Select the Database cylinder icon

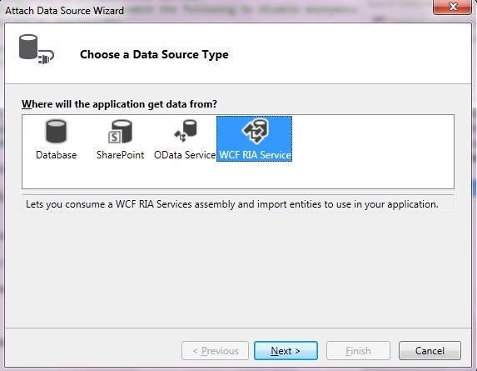click(x=56, y=131)
